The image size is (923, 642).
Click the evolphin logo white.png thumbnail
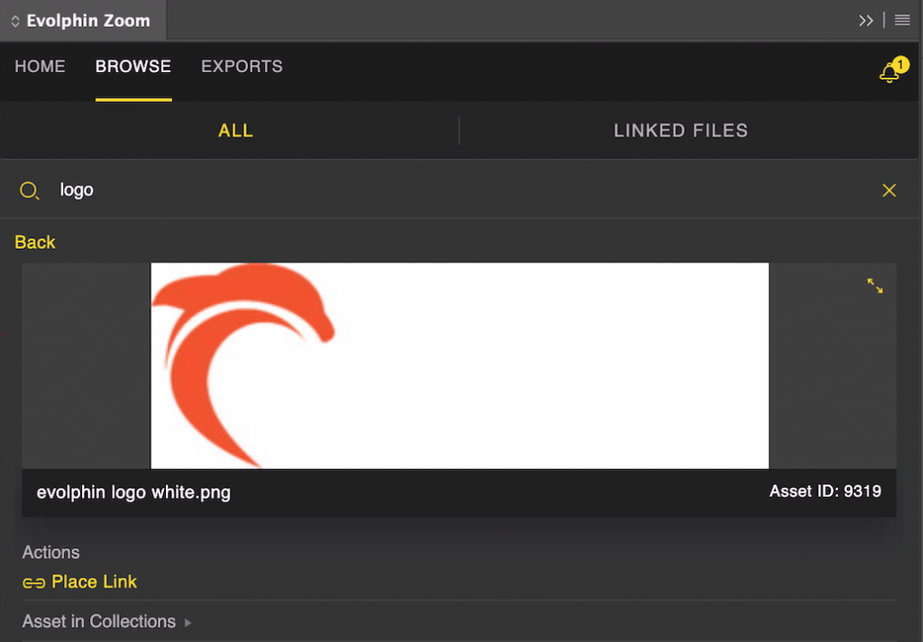[460, 365]
